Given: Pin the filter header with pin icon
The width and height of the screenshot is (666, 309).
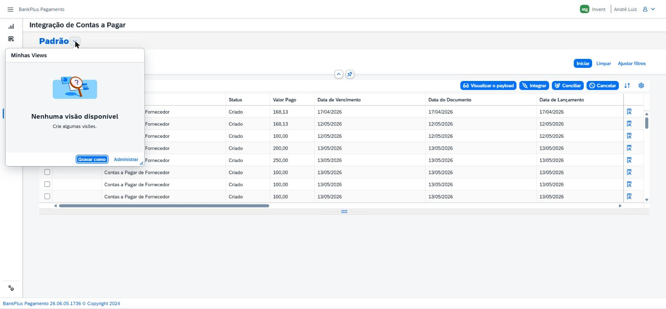Looking at the screenshot, I should [350, 74].
